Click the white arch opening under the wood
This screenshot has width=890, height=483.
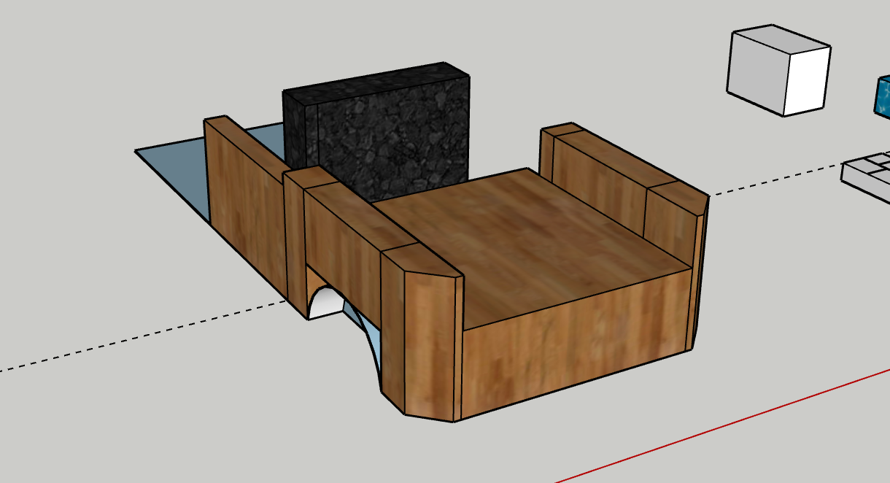click(325, 304)
